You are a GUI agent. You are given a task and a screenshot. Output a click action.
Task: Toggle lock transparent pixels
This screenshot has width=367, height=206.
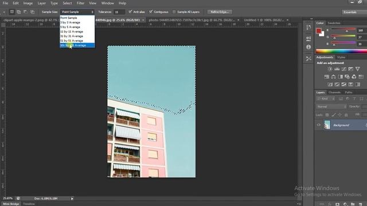pos(327,114)
